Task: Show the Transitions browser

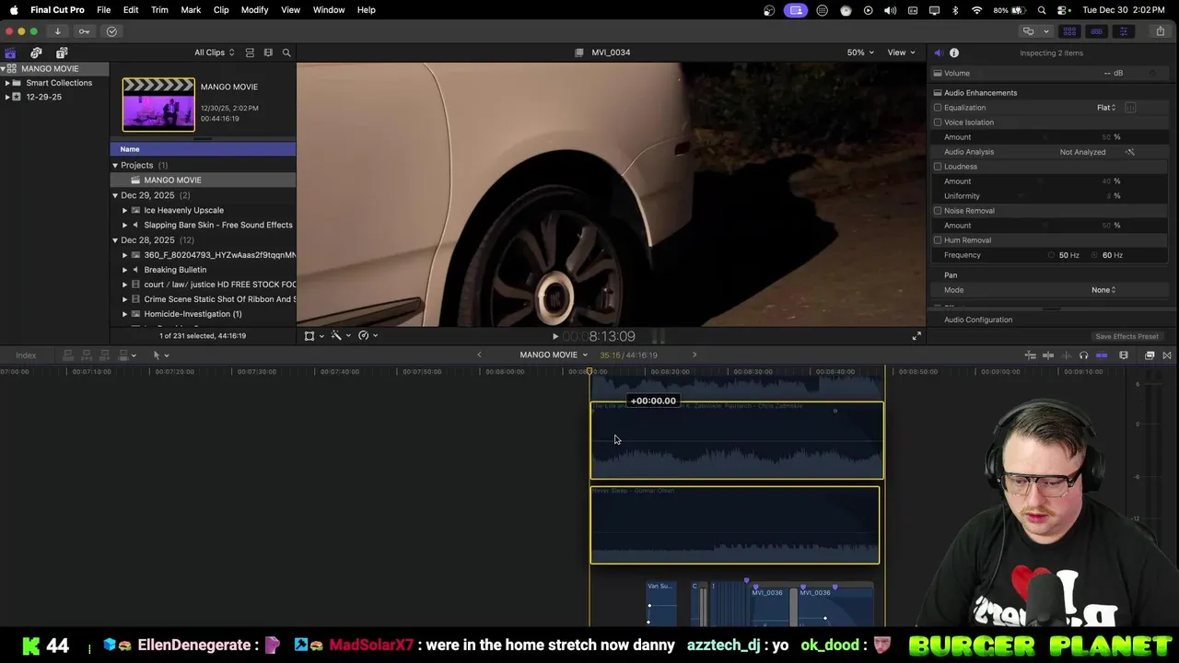Action: tap(1167, 355)
